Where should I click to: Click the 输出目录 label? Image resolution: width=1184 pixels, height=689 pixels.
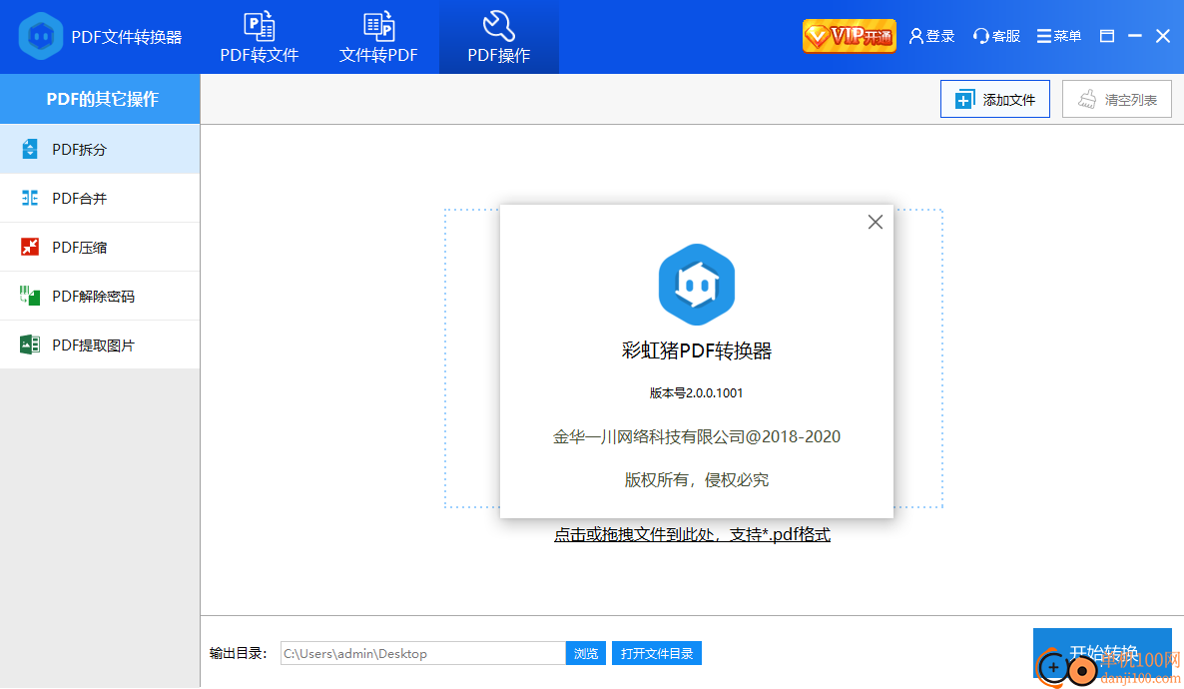pos(238,653)
